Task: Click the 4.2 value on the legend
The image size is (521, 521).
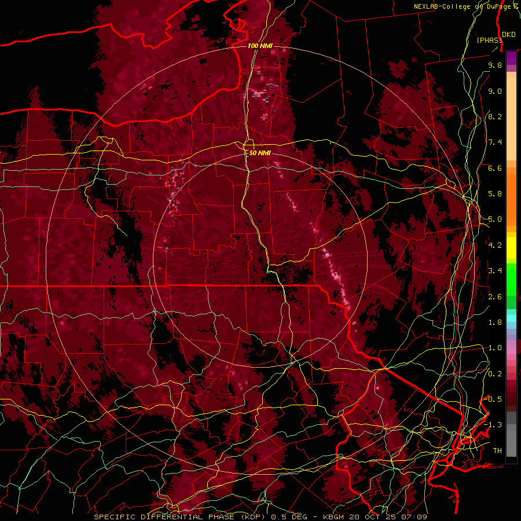Action: point(495,245)
